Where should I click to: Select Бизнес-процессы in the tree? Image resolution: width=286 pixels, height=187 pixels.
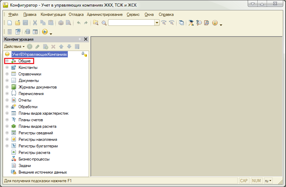click(34, 159)
